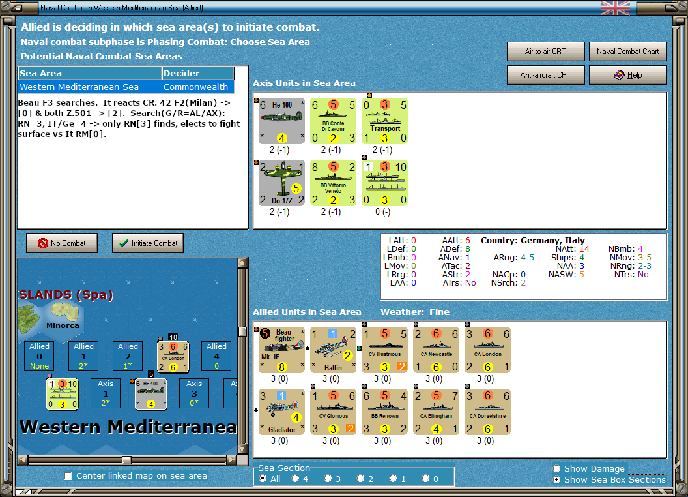Select CA London in Allied units panel
This screenshot has width=688, height=497.
click(x=487, y=350)
